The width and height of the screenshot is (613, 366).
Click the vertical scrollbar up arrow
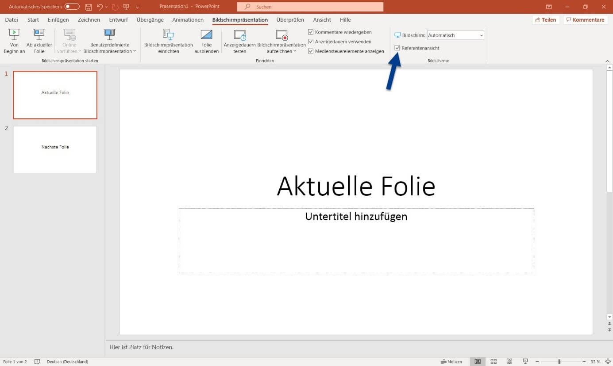609,68
